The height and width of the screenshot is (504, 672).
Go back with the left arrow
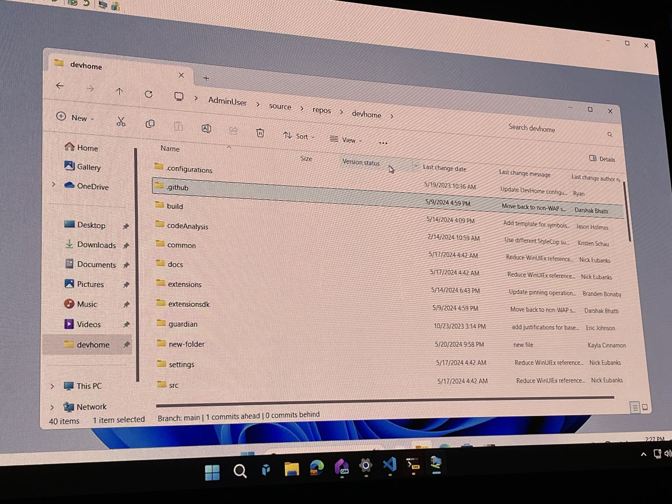coord(59,86)
